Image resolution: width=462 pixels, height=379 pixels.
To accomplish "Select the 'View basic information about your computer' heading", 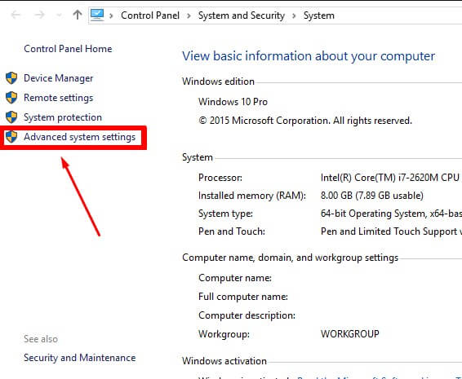I will (x=309, y=56).
